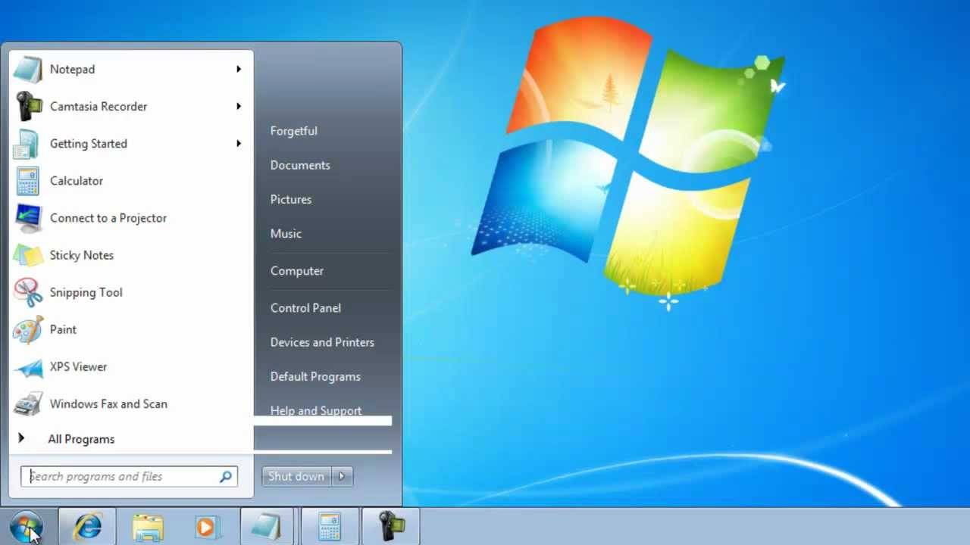
Task: Expand Getting Started jump list arrow
Action: [x=238, y=143]
